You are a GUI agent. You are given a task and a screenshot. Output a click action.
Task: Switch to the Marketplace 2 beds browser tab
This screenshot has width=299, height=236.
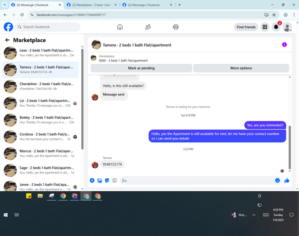pos(91,5)
